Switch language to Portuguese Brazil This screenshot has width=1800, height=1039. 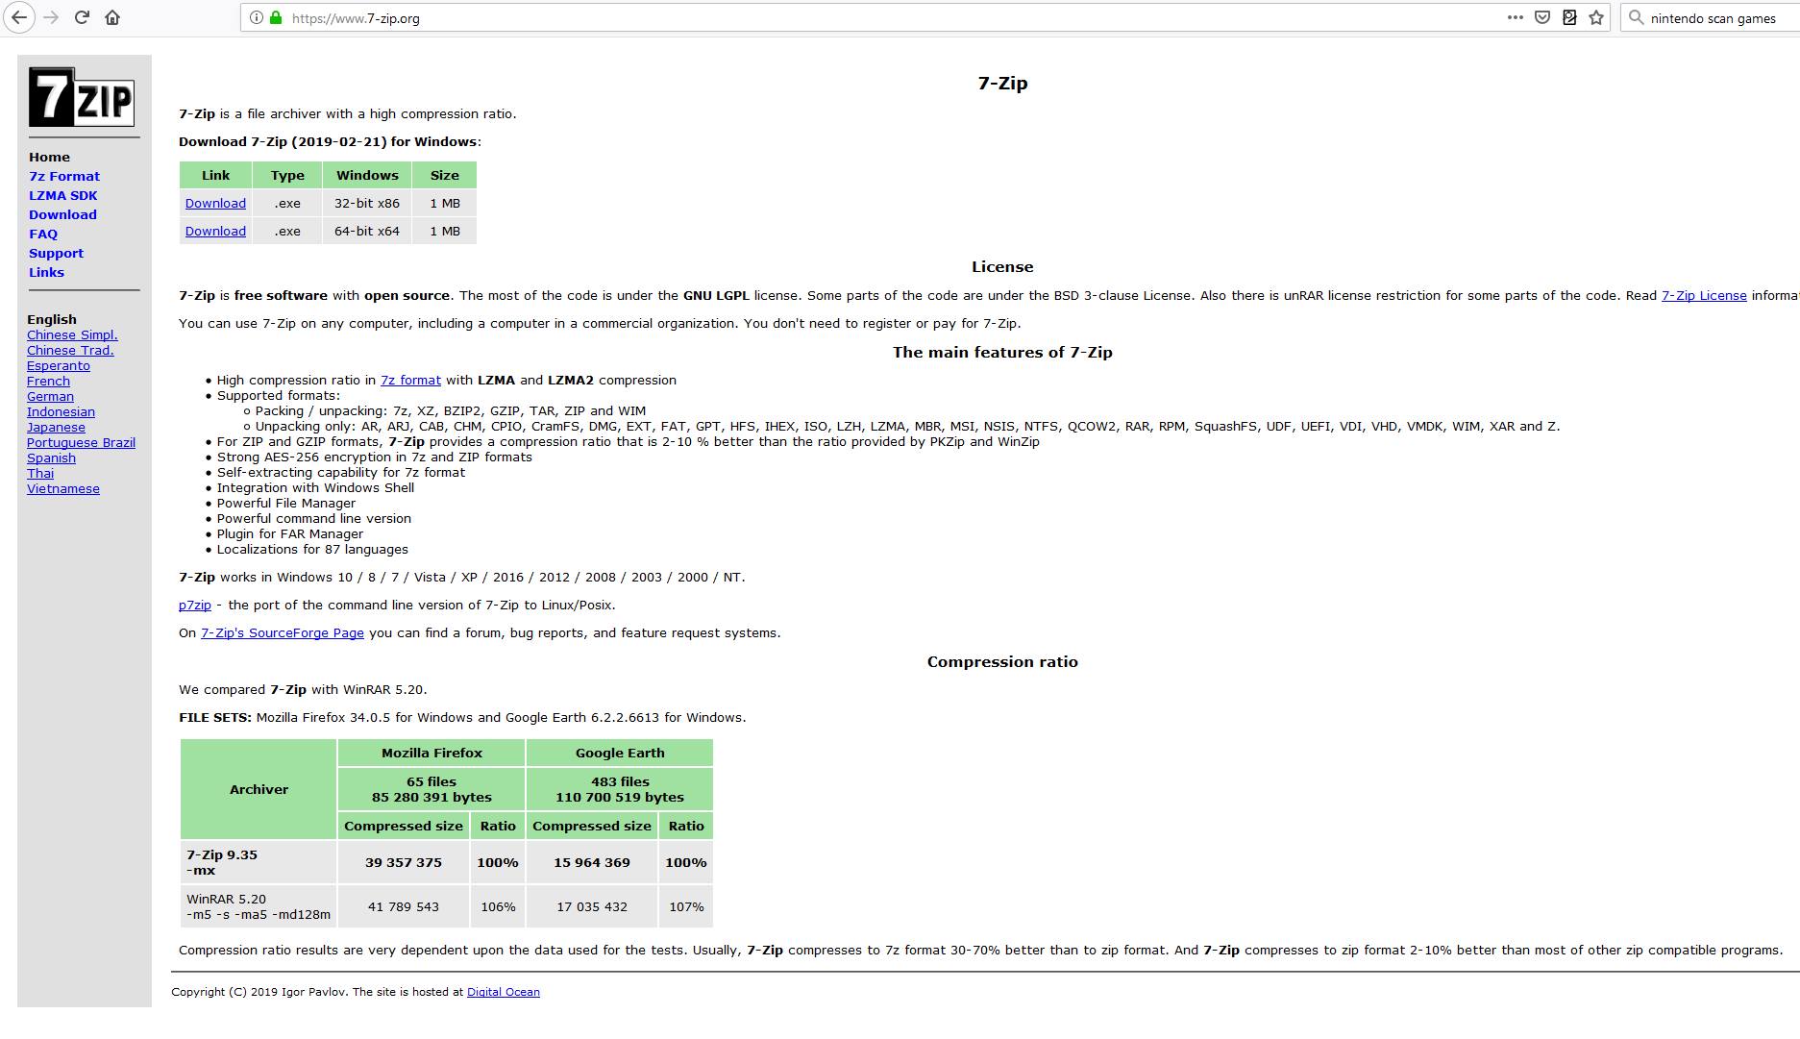point(81,442)
